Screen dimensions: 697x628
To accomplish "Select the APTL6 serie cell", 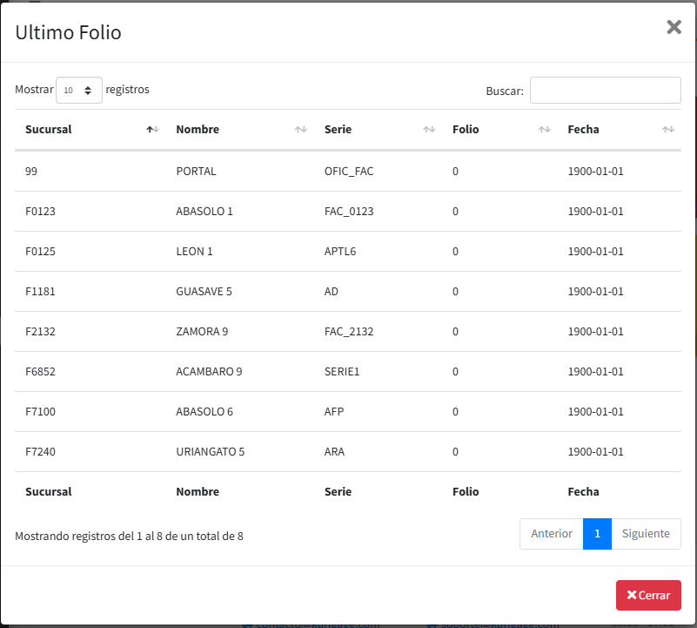I will tap(340, 252).
